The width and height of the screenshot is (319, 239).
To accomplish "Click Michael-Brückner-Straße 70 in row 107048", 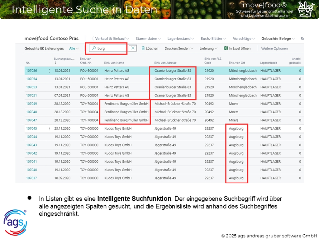I will (x=175, y=112).
